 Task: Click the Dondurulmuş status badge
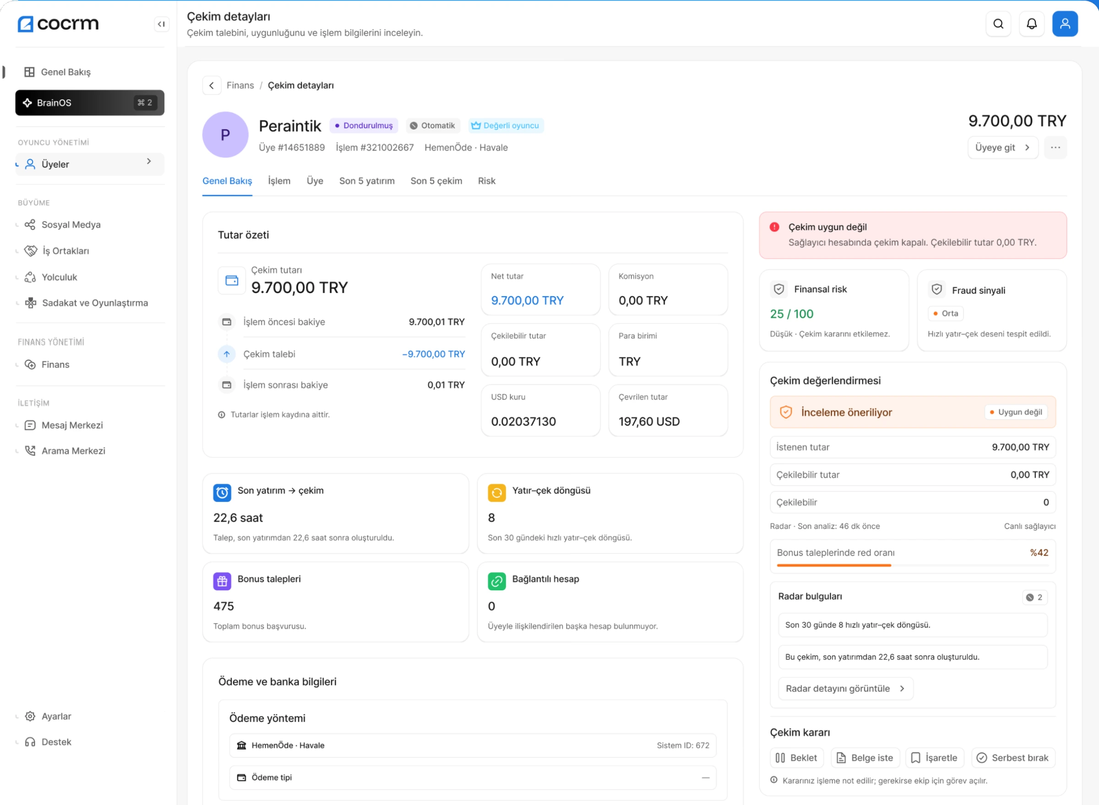coord(364,126)
